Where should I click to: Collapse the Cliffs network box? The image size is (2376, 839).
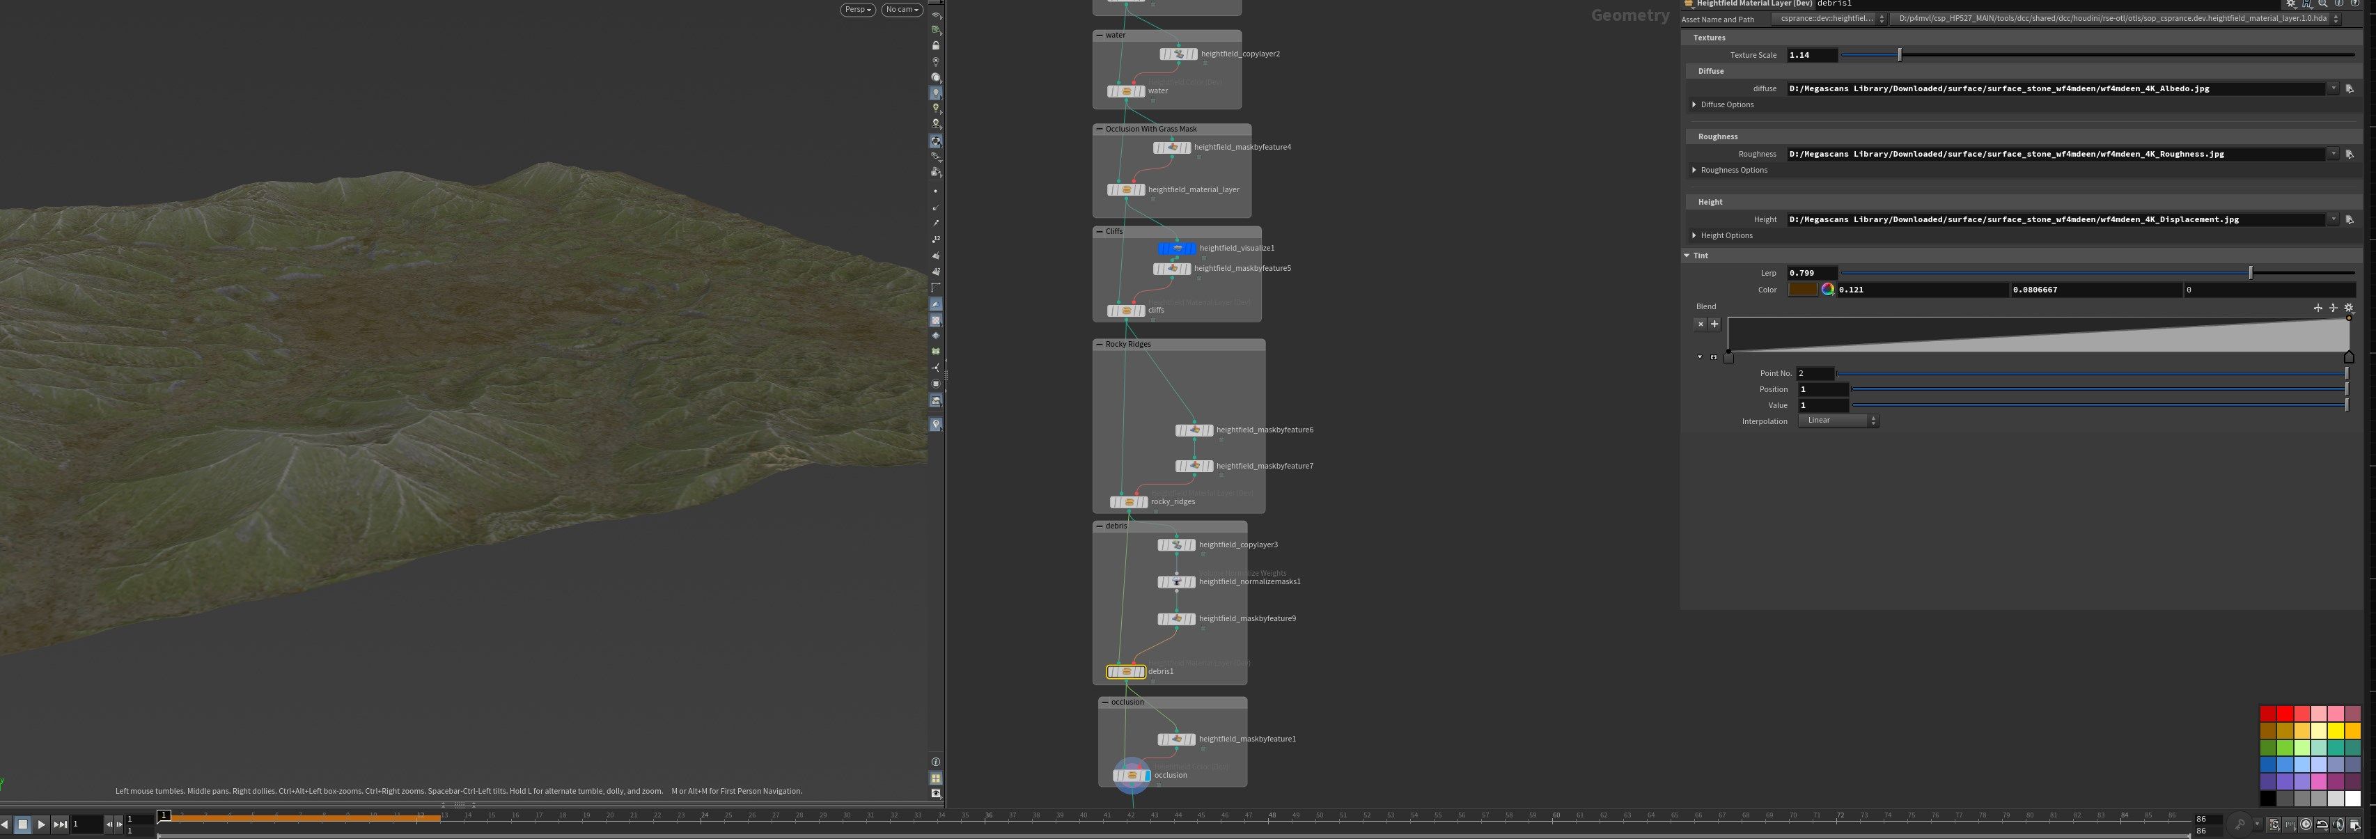pyautogui.click(x=1099, y=231)
